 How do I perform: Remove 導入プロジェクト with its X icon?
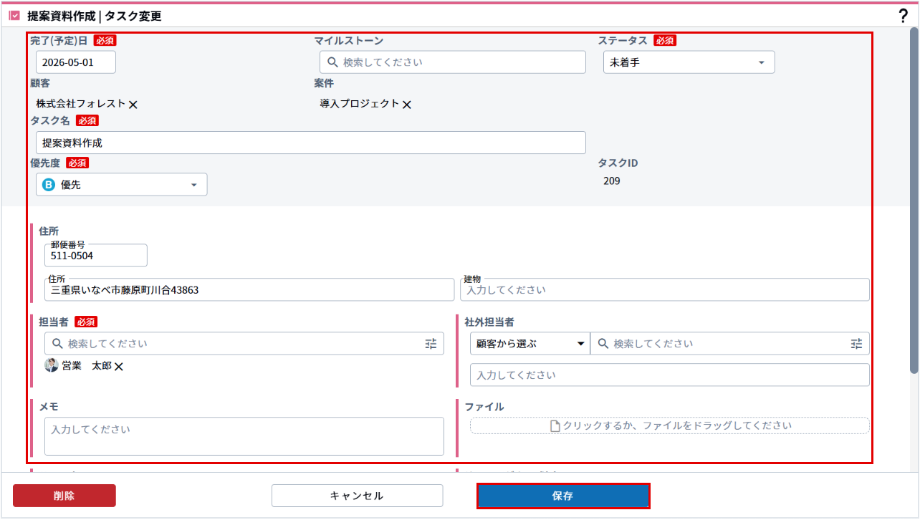point(407,105)
